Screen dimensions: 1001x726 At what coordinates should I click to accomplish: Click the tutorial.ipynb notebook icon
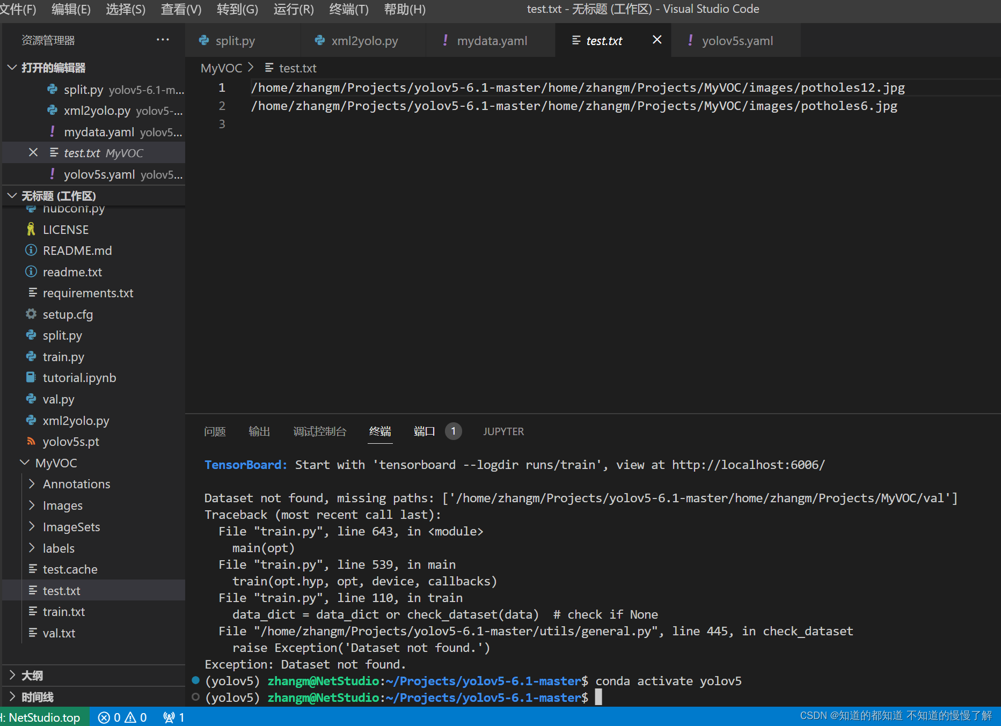(31, 377)
